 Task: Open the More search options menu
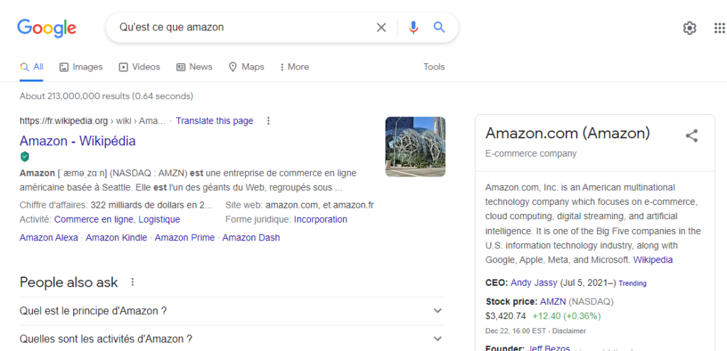tap(295, 67)
